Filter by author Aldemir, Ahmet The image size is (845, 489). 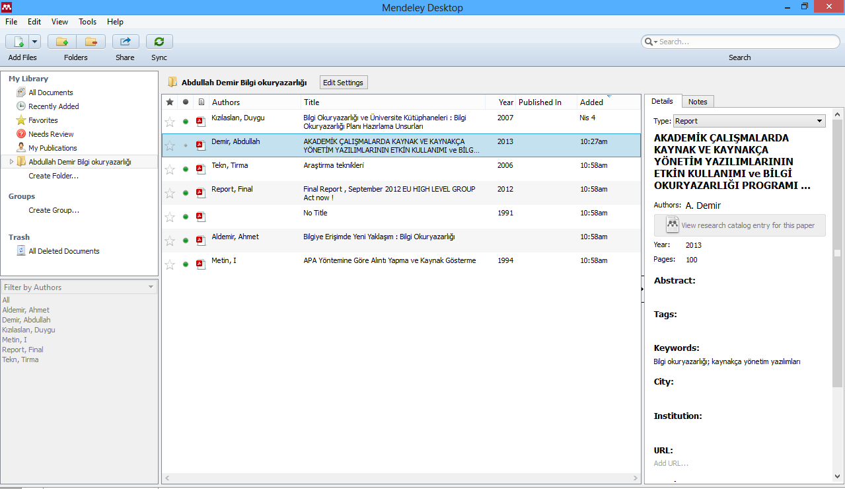(26, 310)
